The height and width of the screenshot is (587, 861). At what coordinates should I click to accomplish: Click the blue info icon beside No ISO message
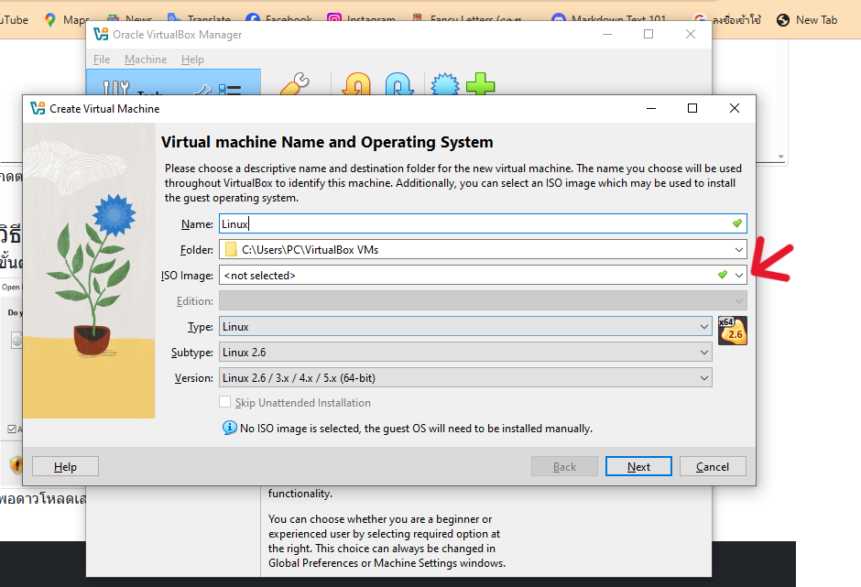click(x=230, y=428)
